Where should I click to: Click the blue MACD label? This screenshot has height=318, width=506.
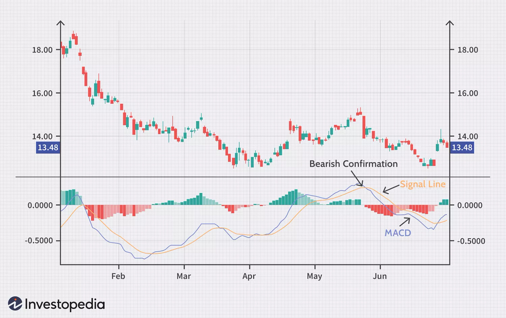coord(398,233)
